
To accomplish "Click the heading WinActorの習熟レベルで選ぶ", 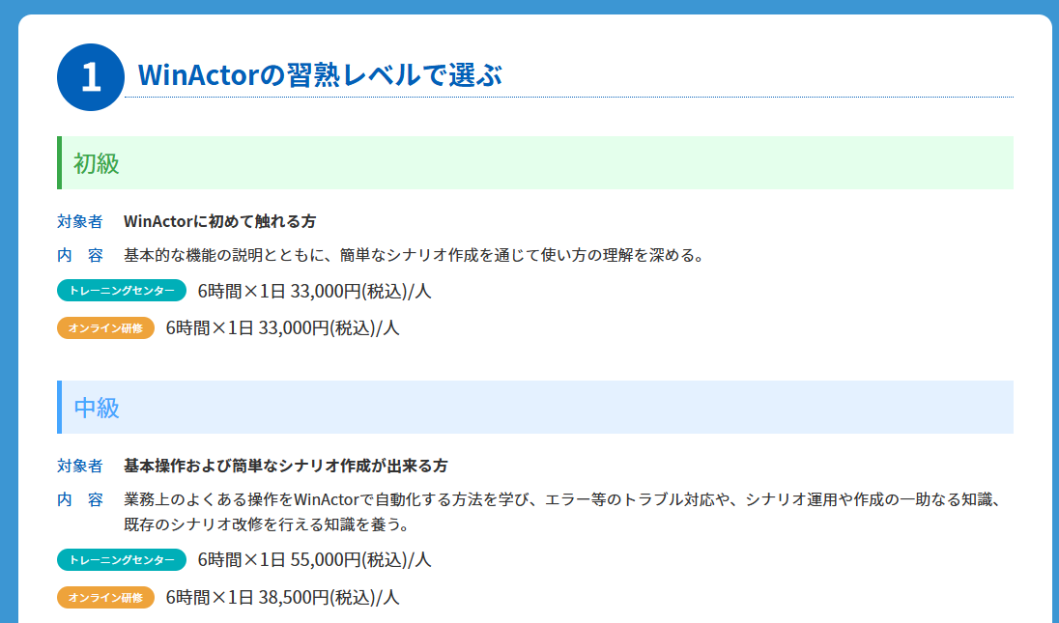I will click(320, 75).
